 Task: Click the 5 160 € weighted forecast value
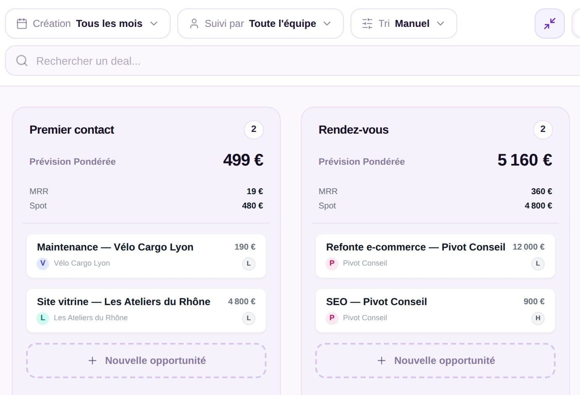[525, 160]
